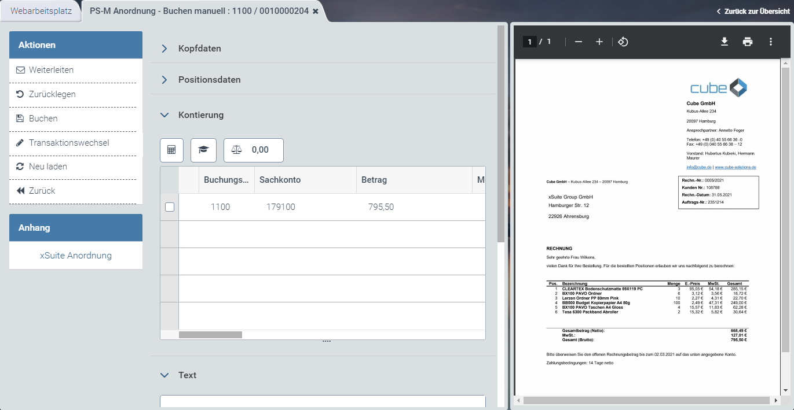Click the graduation cap icon button

(203, 150)
